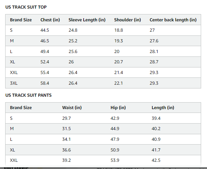Screen dimensions: 207x169
Task: Click pants length value 42.5 for XXL
Action: (156, 160)
